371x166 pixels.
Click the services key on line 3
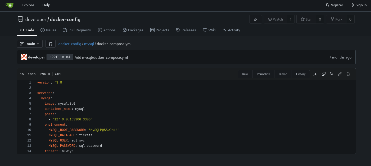click(x=45, y=93)
